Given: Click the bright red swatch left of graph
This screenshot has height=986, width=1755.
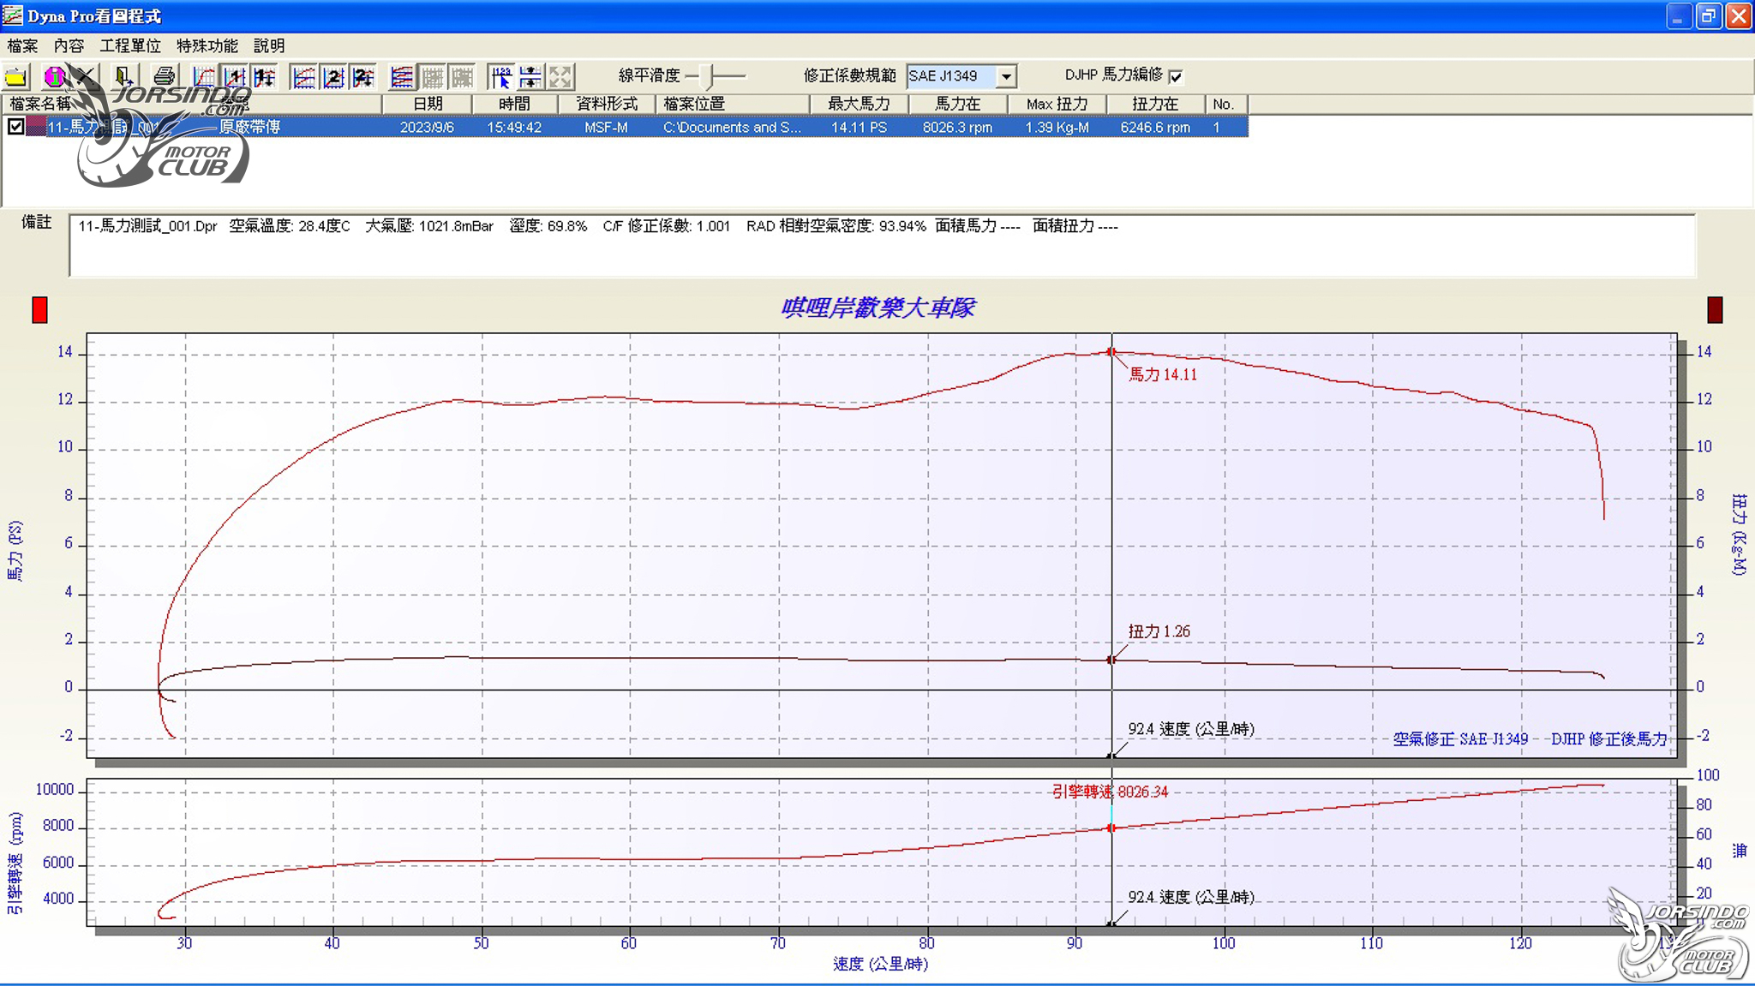Looking at the screenshot, I should tap(39, 310).
